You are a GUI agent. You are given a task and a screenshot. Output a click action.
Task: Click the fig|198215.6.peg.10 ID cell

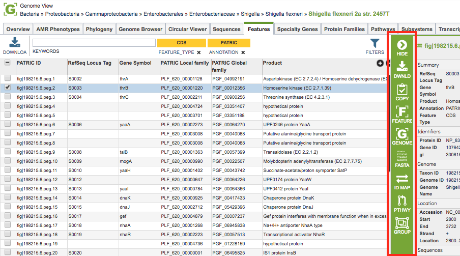coord(37,161)
